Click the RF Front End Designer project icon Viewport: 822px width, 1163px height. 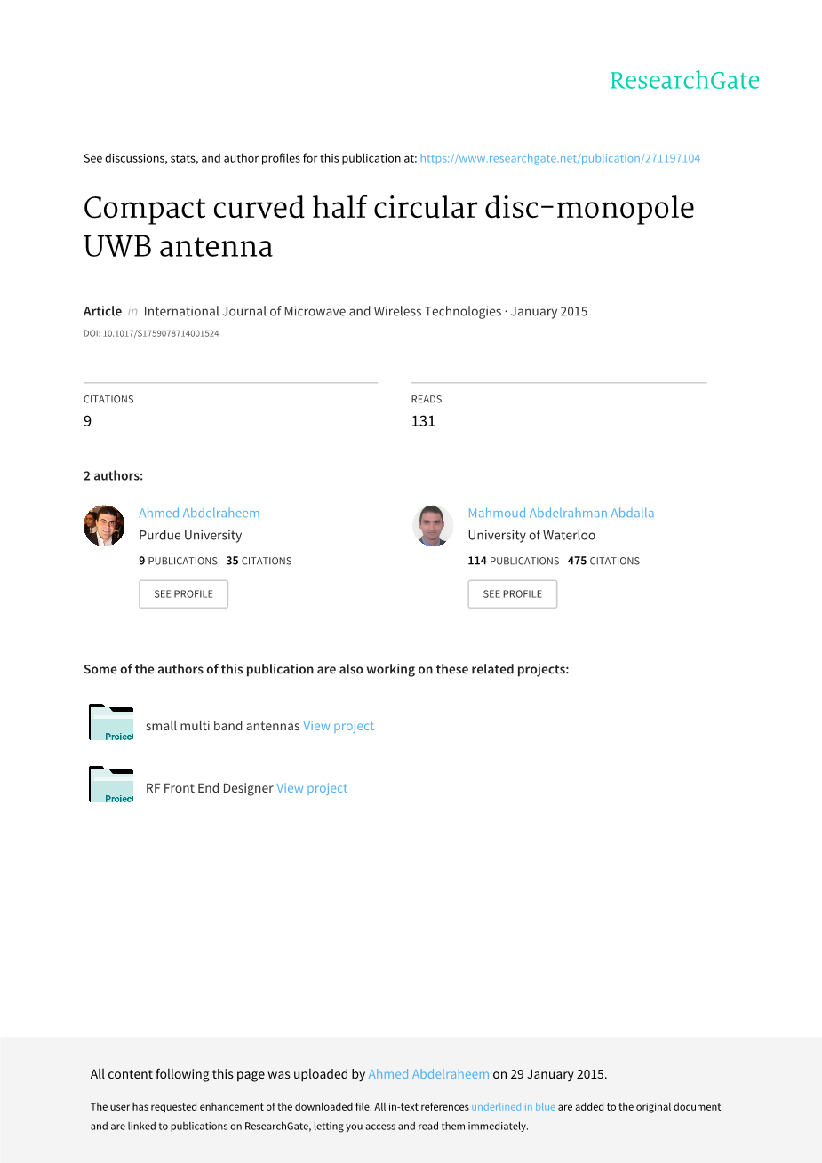click(111, 785)
